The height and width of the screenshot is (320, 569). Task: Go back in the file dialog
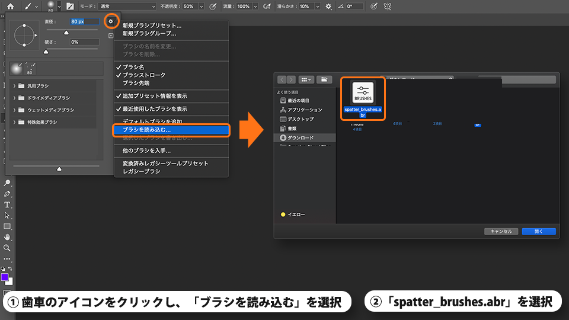click(x=282, y=79)
